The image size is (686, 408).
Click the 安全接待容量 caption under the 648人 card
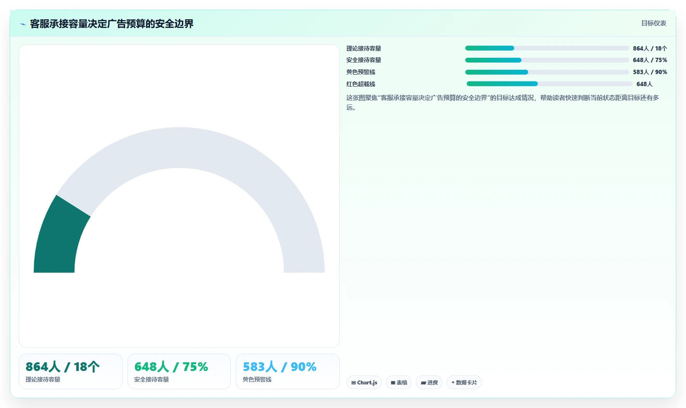point(152,380)
